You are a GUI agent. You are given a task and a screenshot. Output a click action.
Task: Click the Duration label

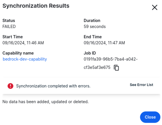(x=92, y=21)
